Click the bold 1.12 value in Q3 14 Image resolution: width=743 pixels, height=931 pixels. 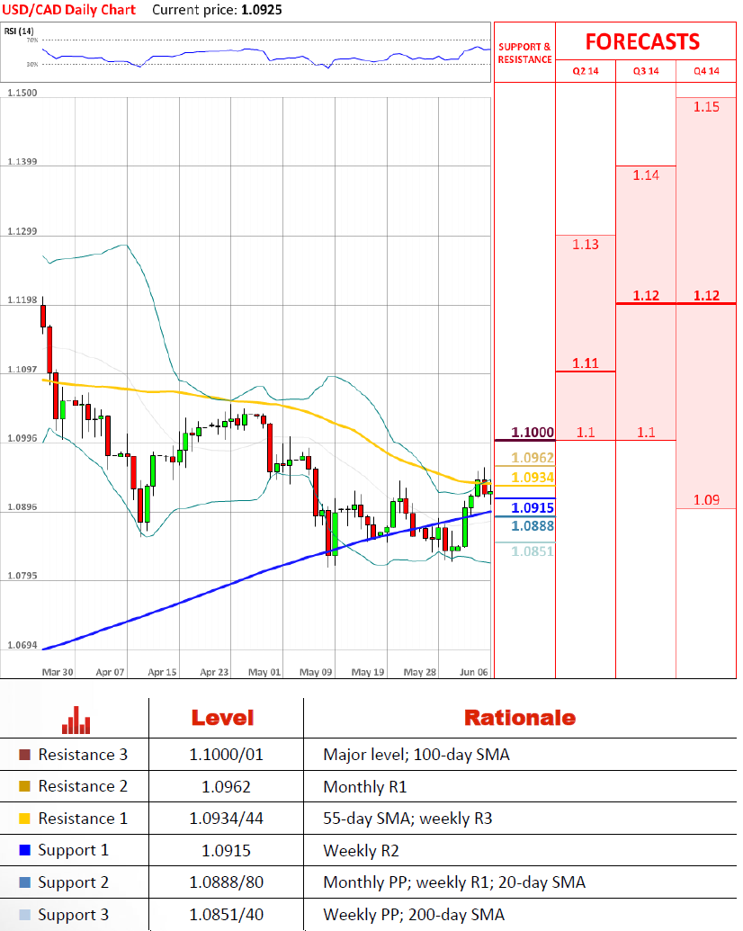pyautogui.click(x=646, y=295)
